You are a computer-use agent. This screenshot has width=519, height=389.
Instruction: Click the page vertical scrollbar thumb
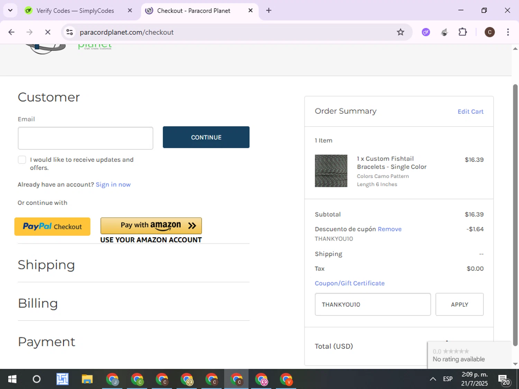[515, 214]
